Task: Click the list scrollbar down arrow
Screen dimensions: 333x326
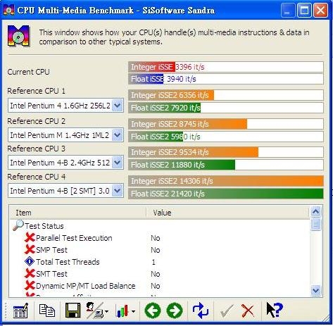Action: 315,291
